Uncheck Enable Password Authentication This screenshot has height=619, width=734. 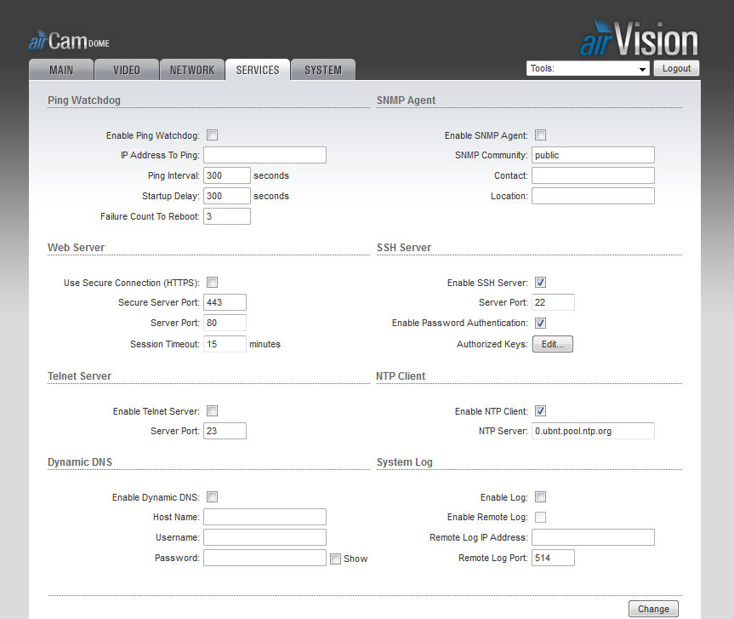(540, 323)
